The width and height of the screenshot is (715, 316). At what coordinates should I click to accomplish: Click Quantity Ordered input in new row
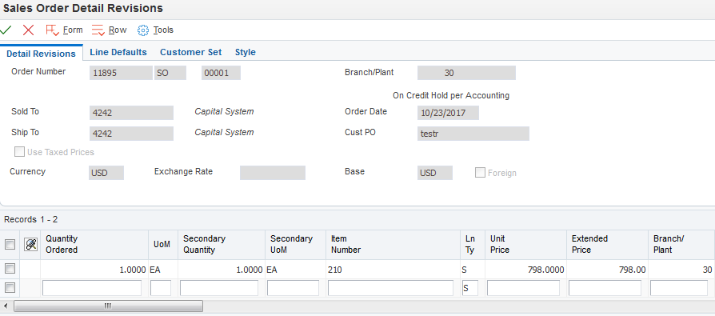(92, 288)
